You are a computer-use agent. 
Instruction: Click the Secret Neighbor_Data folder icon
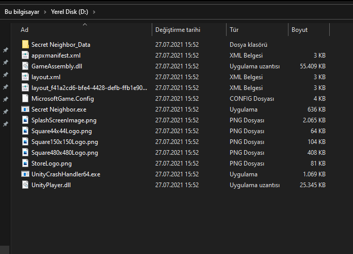point(25,45)
